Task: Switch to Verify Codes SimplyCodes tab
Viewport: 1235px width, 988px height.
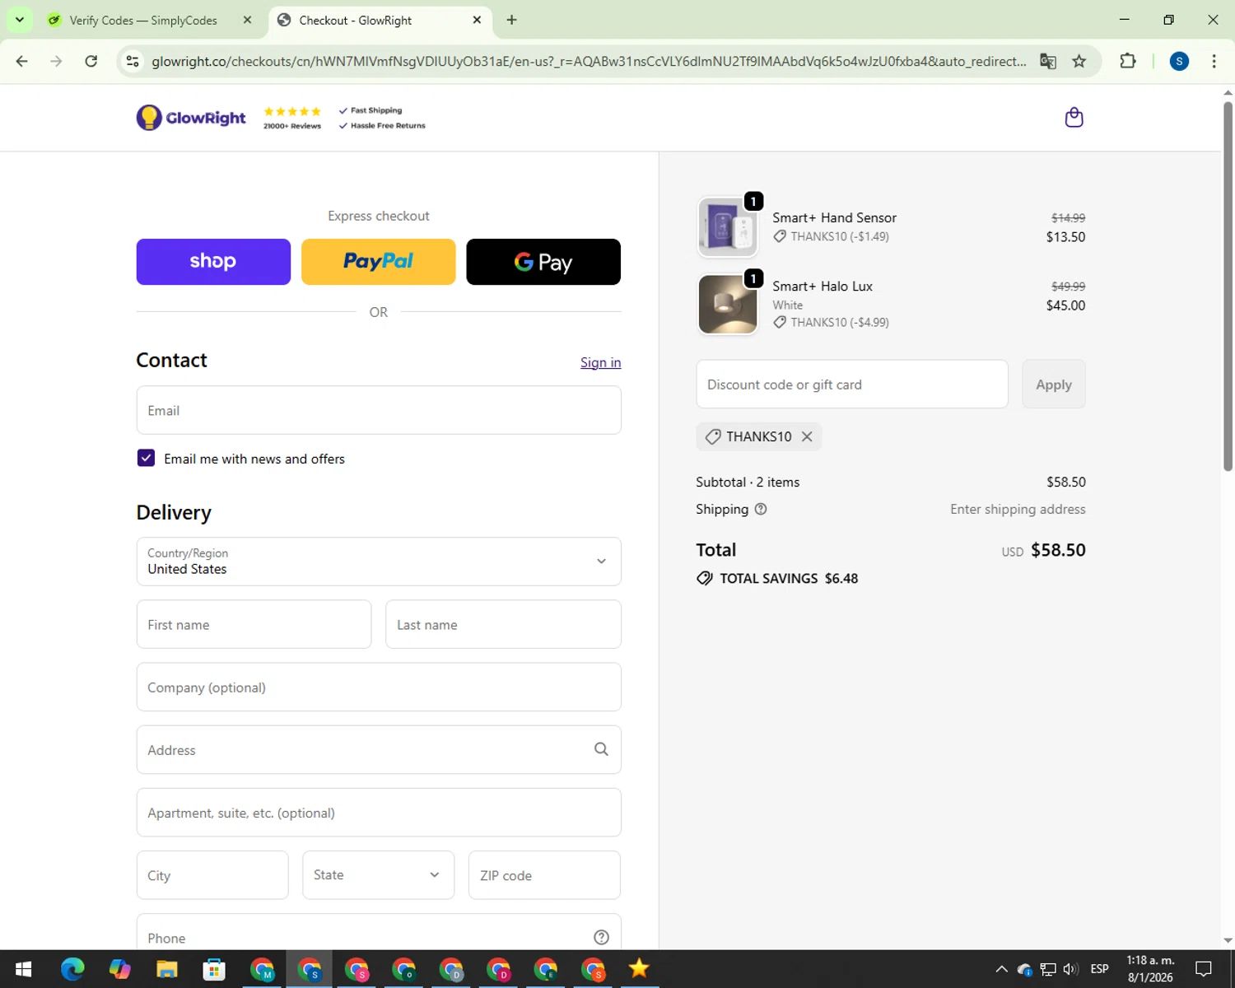Action: pyautogui.click(x=143, y=20)
